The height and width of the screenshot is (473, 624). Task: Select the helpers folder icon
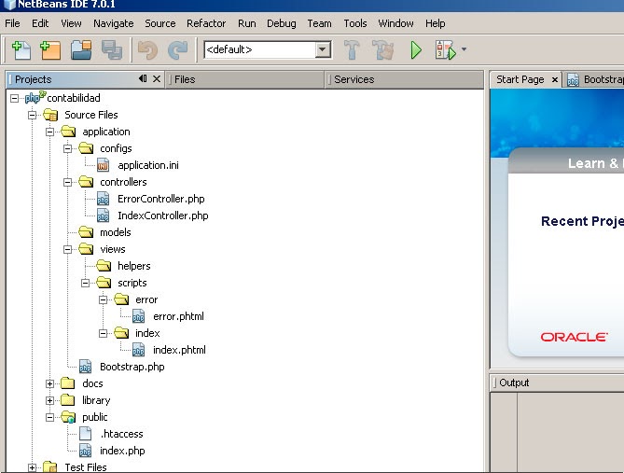pyautogui.click(x=104, y=266)
